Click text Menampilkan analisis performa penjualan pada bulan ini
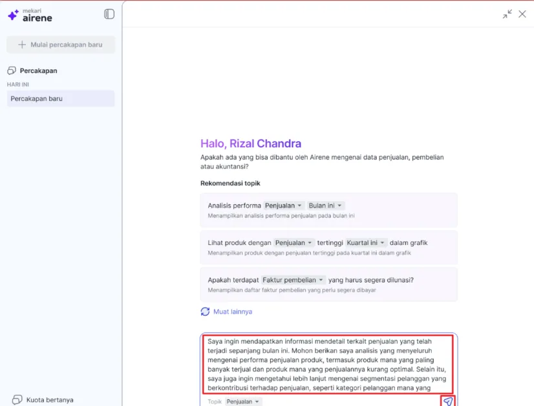The image size is (534, 406). pyautogui.click(x=281, y=215)
